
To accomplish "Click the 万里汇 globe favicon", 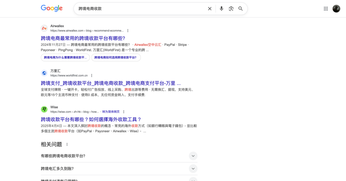I will tap(44, 73).
